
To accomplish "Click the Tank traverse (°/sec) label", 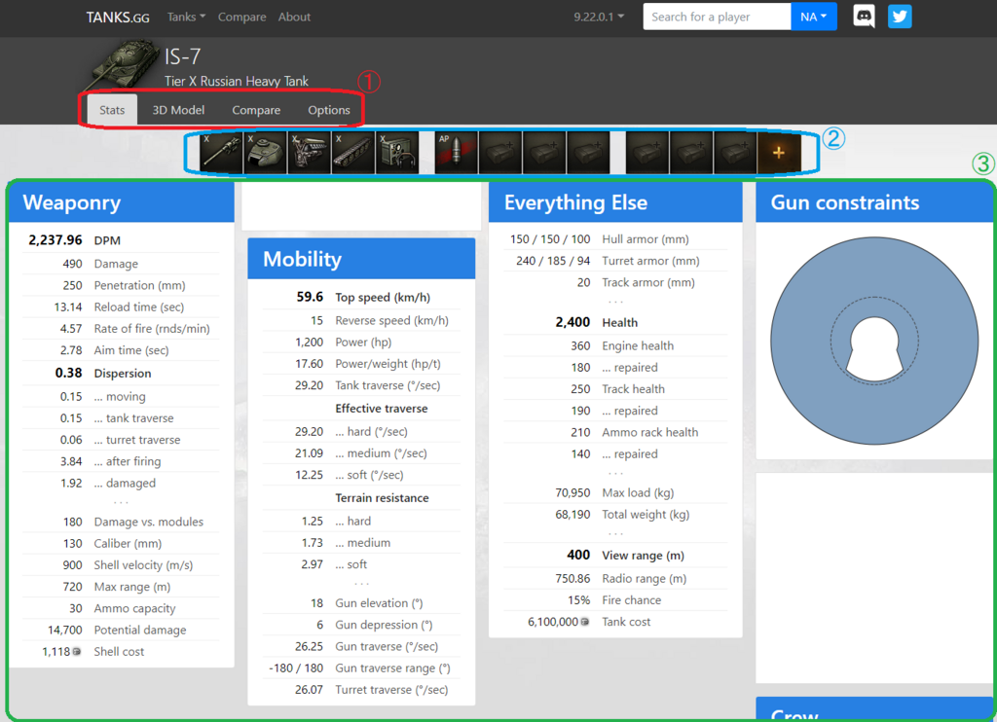I will [x=388, y=385].
